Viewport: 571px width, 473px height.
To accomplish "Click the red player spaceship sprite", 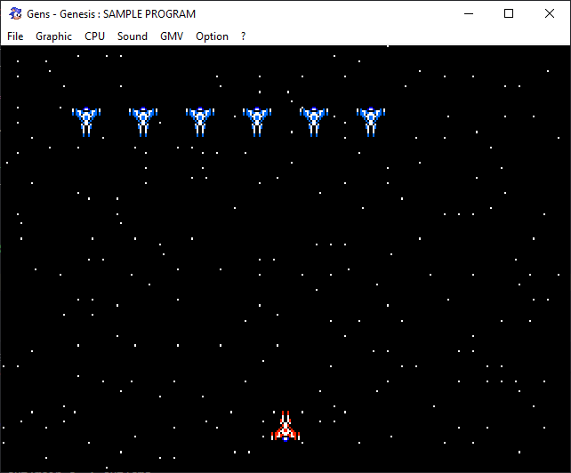I will coord(285,427).
